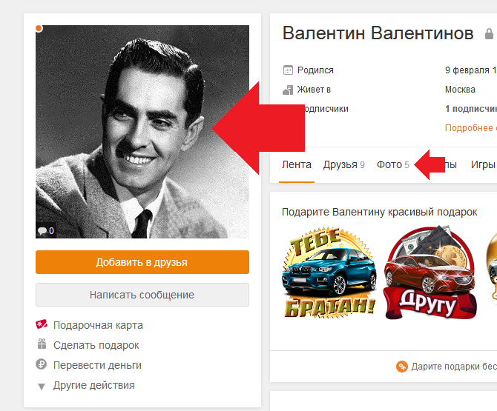Open the large profile photo
Image resolution: width=497 pixels, height=411 pixels.
pyautogui.click(x=142, y=132)
